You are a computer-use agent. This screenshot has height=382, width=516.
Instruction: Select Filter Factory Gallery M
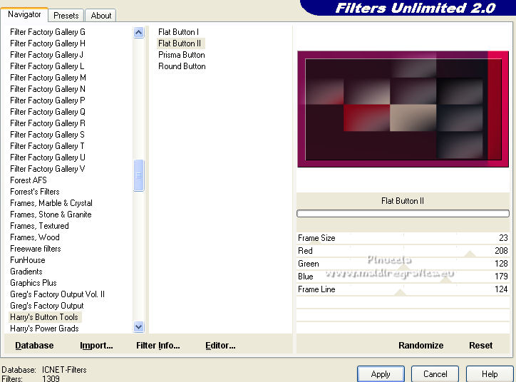point(48,78)
